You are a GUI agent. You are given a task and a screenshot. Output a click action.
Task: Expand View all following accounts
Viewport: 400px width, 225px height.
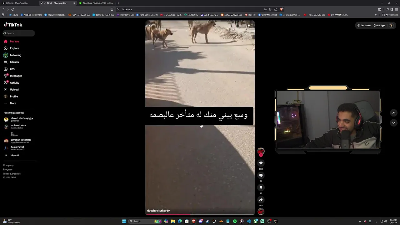tap(12, 155)
